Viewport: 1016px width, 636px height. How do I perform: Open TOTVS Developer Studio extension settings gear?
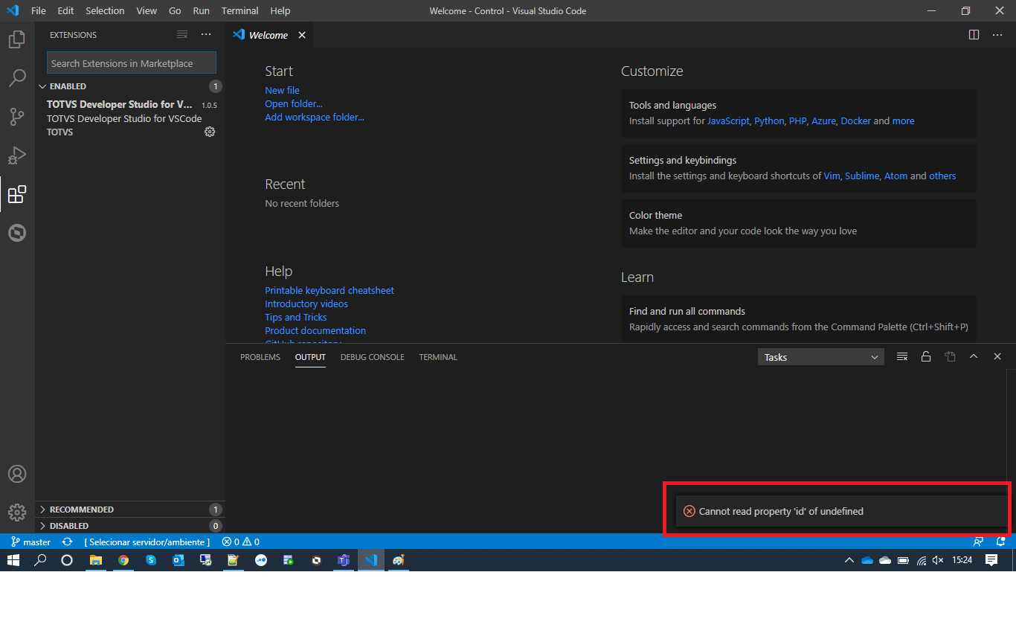point(209,132)
